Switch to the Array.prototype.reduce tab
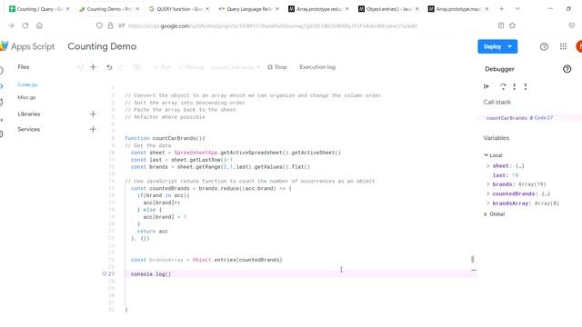 point(318,8)
